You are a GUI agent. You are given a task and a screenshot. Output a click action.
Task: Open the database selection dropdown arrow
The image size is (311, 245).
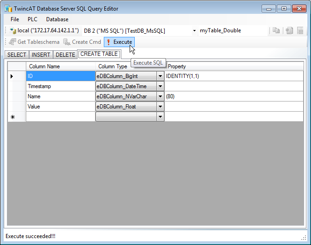(x=194, y=31)
